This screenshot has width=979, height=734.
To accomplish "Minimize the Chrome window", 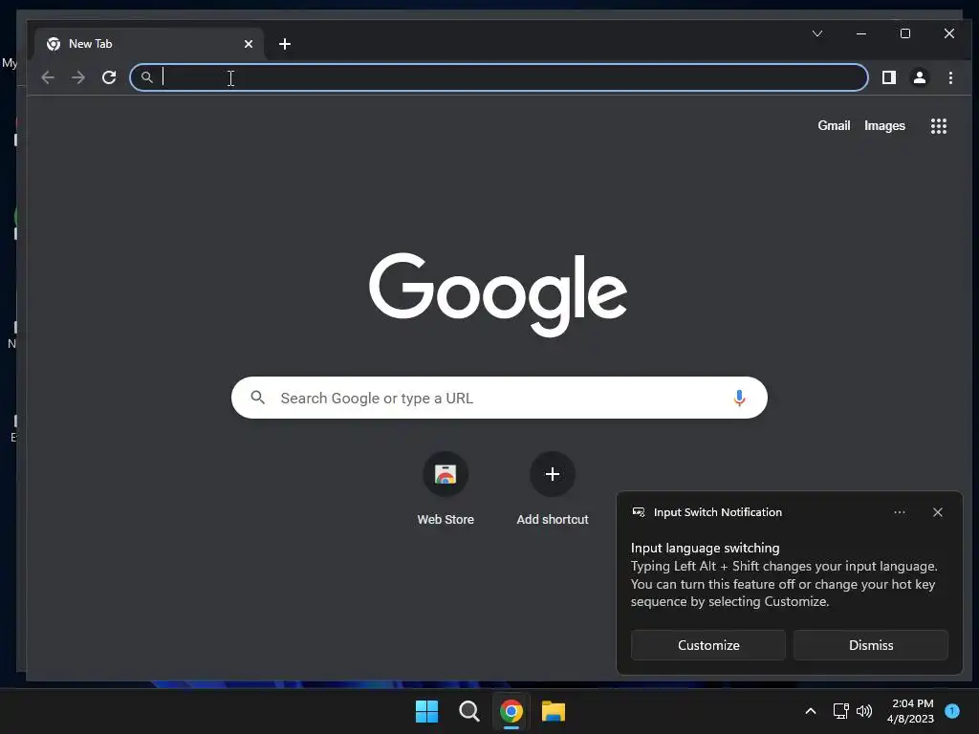I will (861, 33).
